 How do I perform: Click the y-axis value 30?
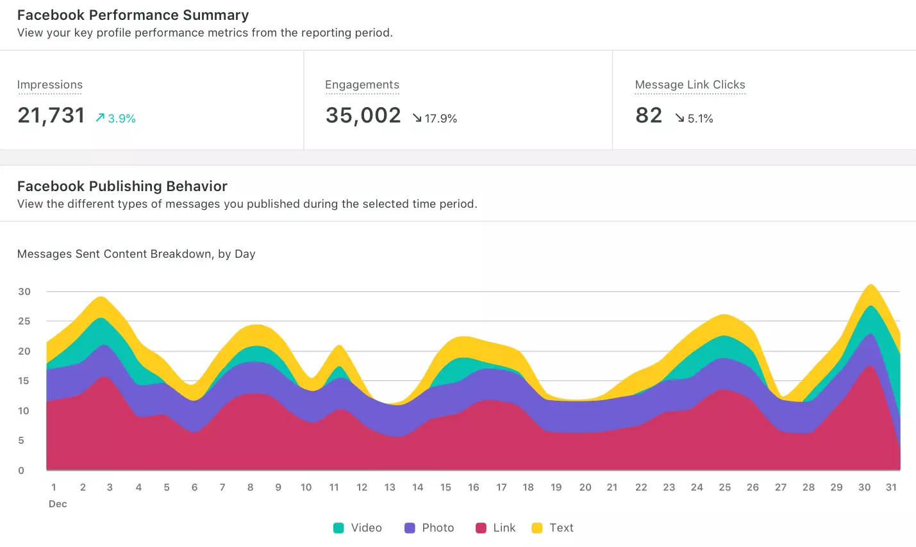[24, 291]
